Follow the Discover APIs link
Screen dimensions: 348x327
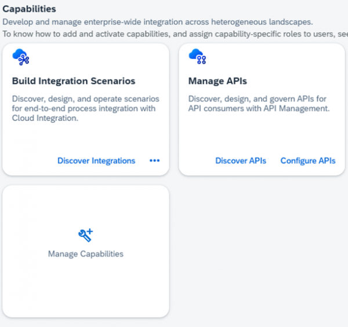(x=241, y=161)
